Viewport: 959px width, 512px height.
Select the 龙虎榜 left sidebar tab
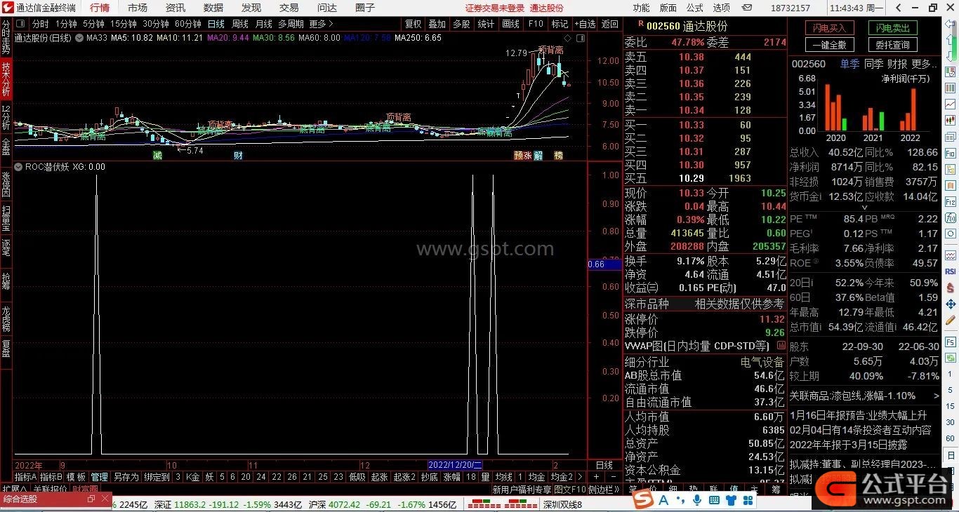click(6, 319)
